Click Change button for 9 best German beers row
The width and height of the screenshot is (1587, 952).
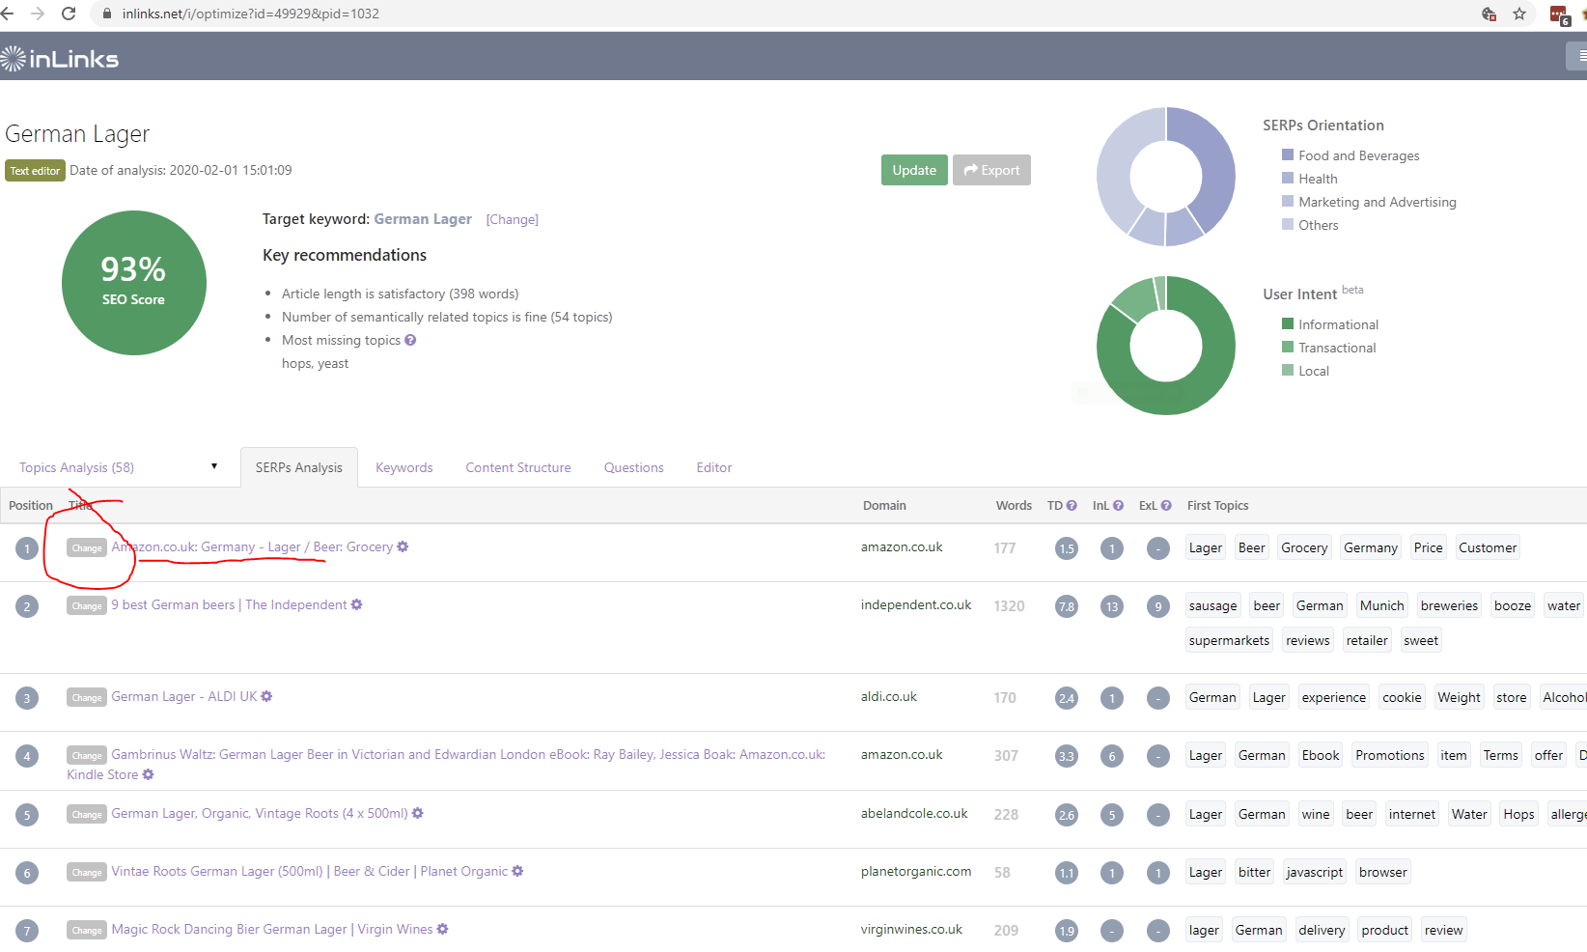click(x=87, y=605)
